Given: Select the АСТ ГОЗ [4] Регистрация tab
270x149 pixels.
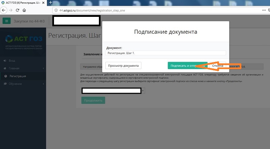Looking at the screenshot, I should (23, 3).
